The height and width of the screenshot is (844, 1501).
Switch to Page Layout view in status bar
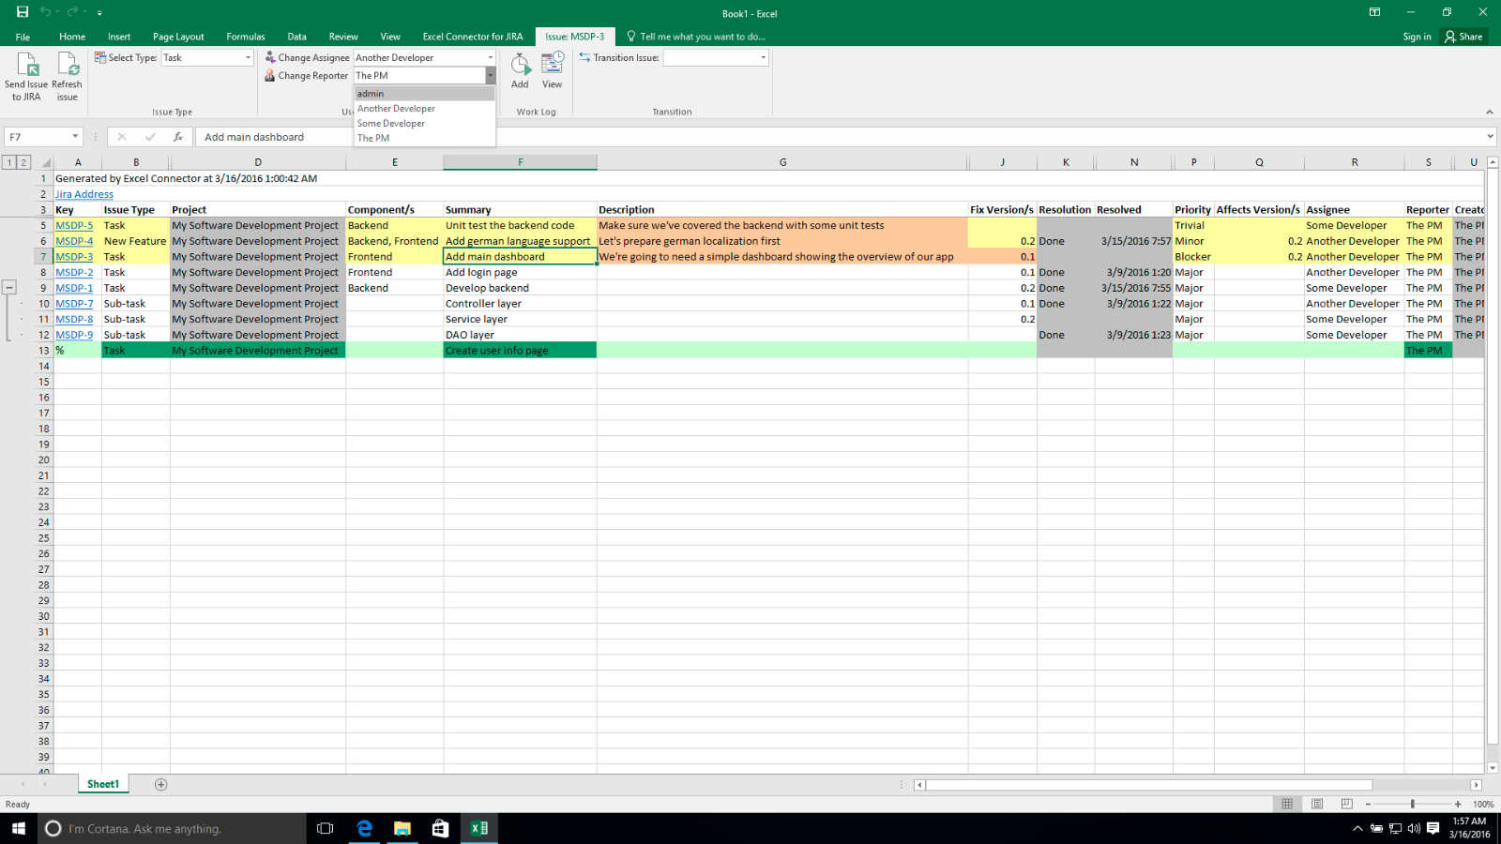click(1317, 804)
